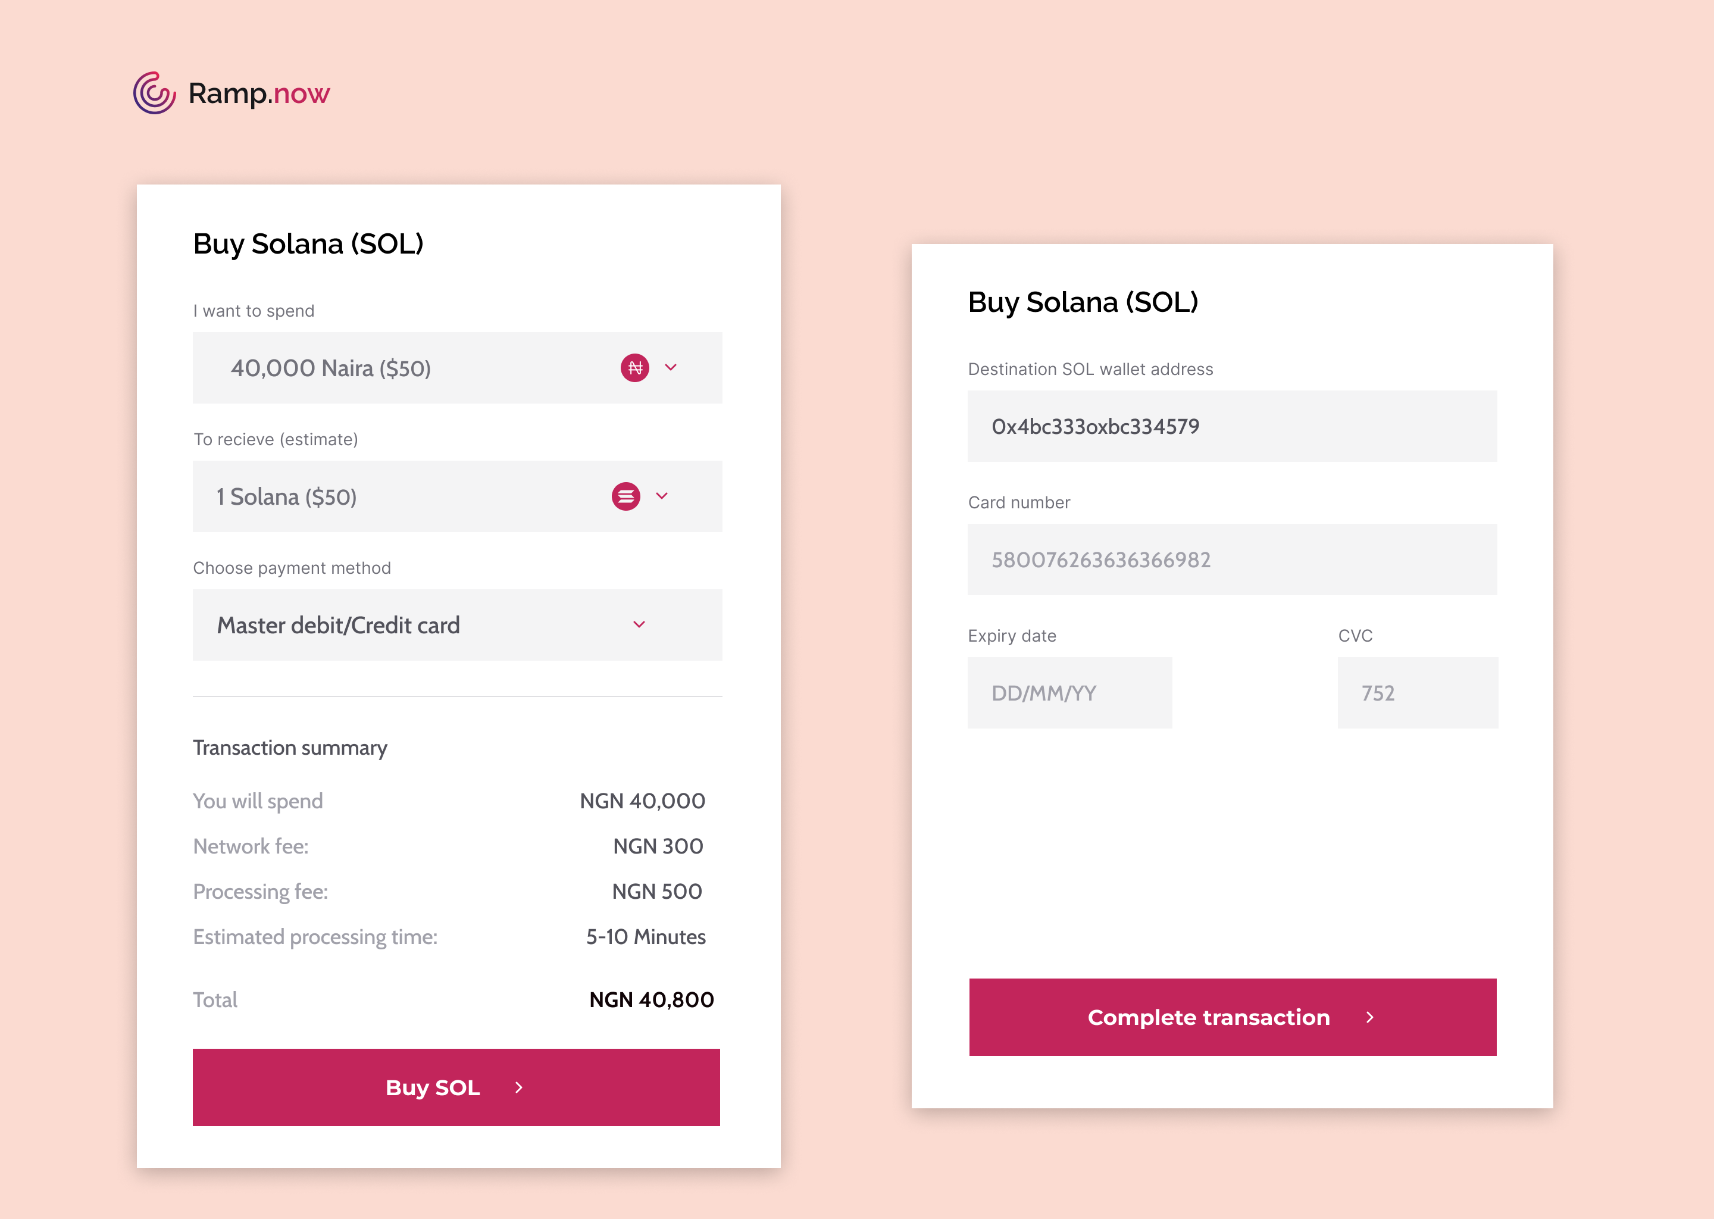Click the arrow icon on Buy SOL
This screenshot has height=1219, width=1714.
(518, 1087)
